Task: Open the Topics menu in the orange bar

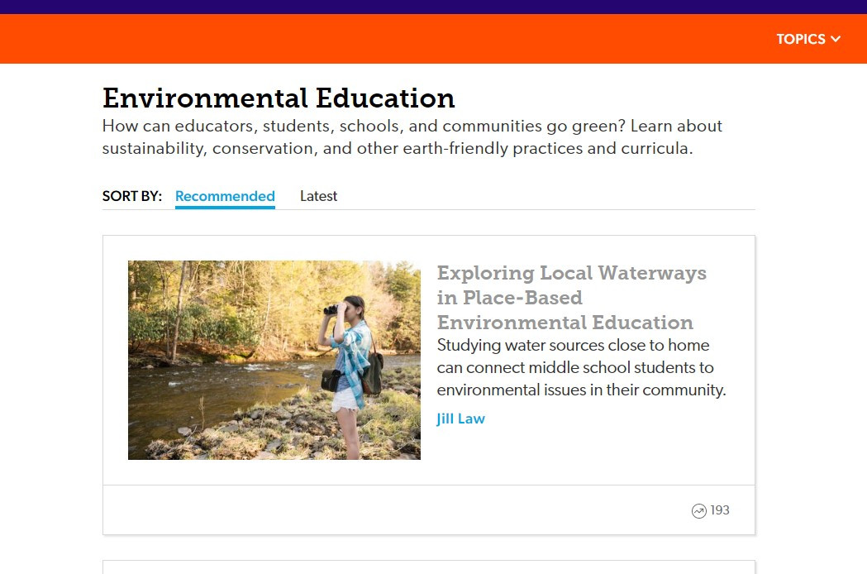Action: pyautogui.click(x=800, y=39)
